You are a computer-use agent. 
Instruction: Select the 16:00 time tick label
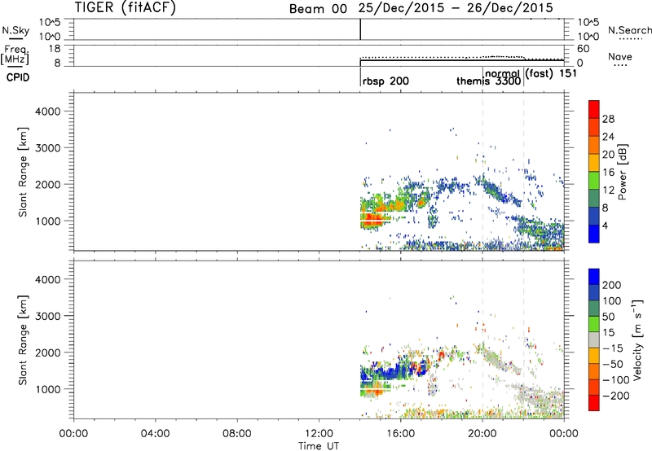coord(400,434)
